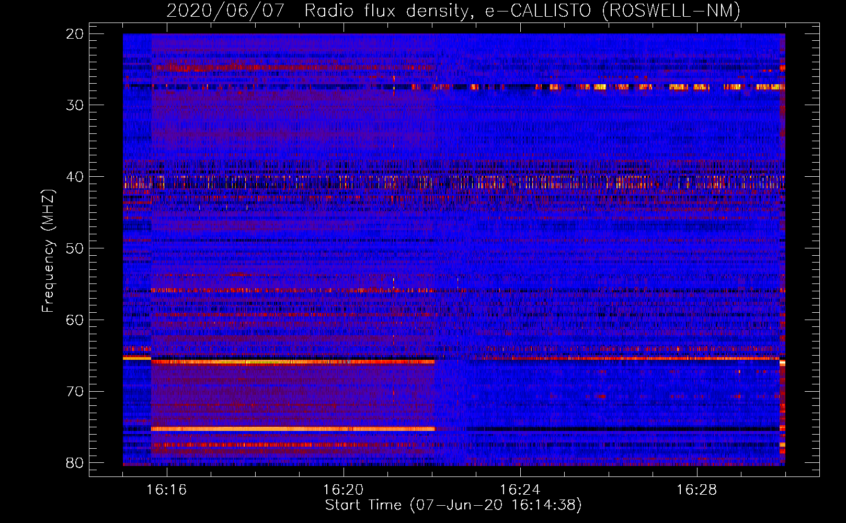Click the 60 MHz frequency tick label

(75, 320)
